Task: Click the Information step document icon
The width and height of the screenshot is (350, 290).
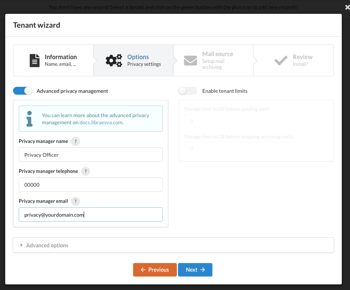Action: 35,60
